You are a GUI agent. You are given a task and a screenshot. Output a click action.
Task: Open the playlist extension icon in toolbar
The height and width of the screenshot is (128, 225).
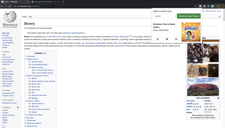point(200,6)
